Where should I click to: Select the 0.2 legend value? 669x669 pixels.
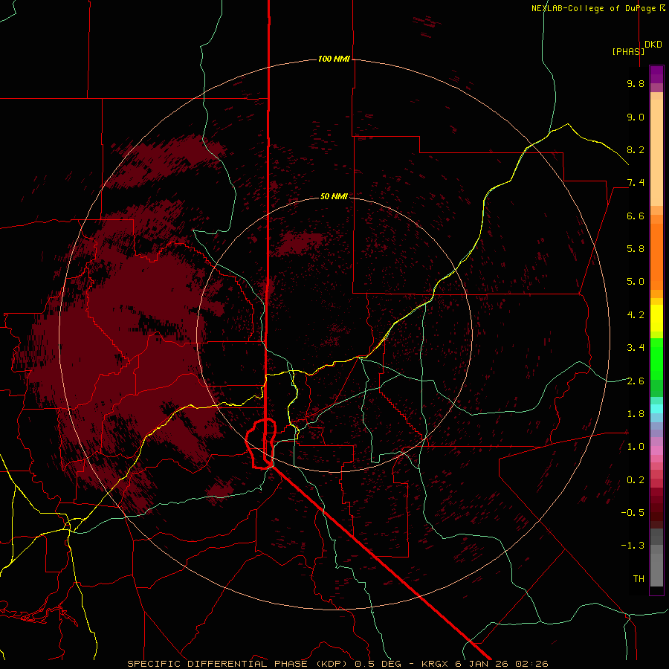(x=636, y=480)
